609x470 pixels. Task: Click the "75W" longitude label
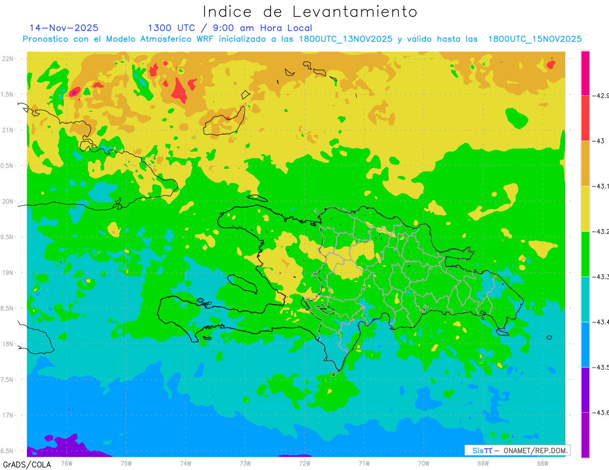coord(126,463)
